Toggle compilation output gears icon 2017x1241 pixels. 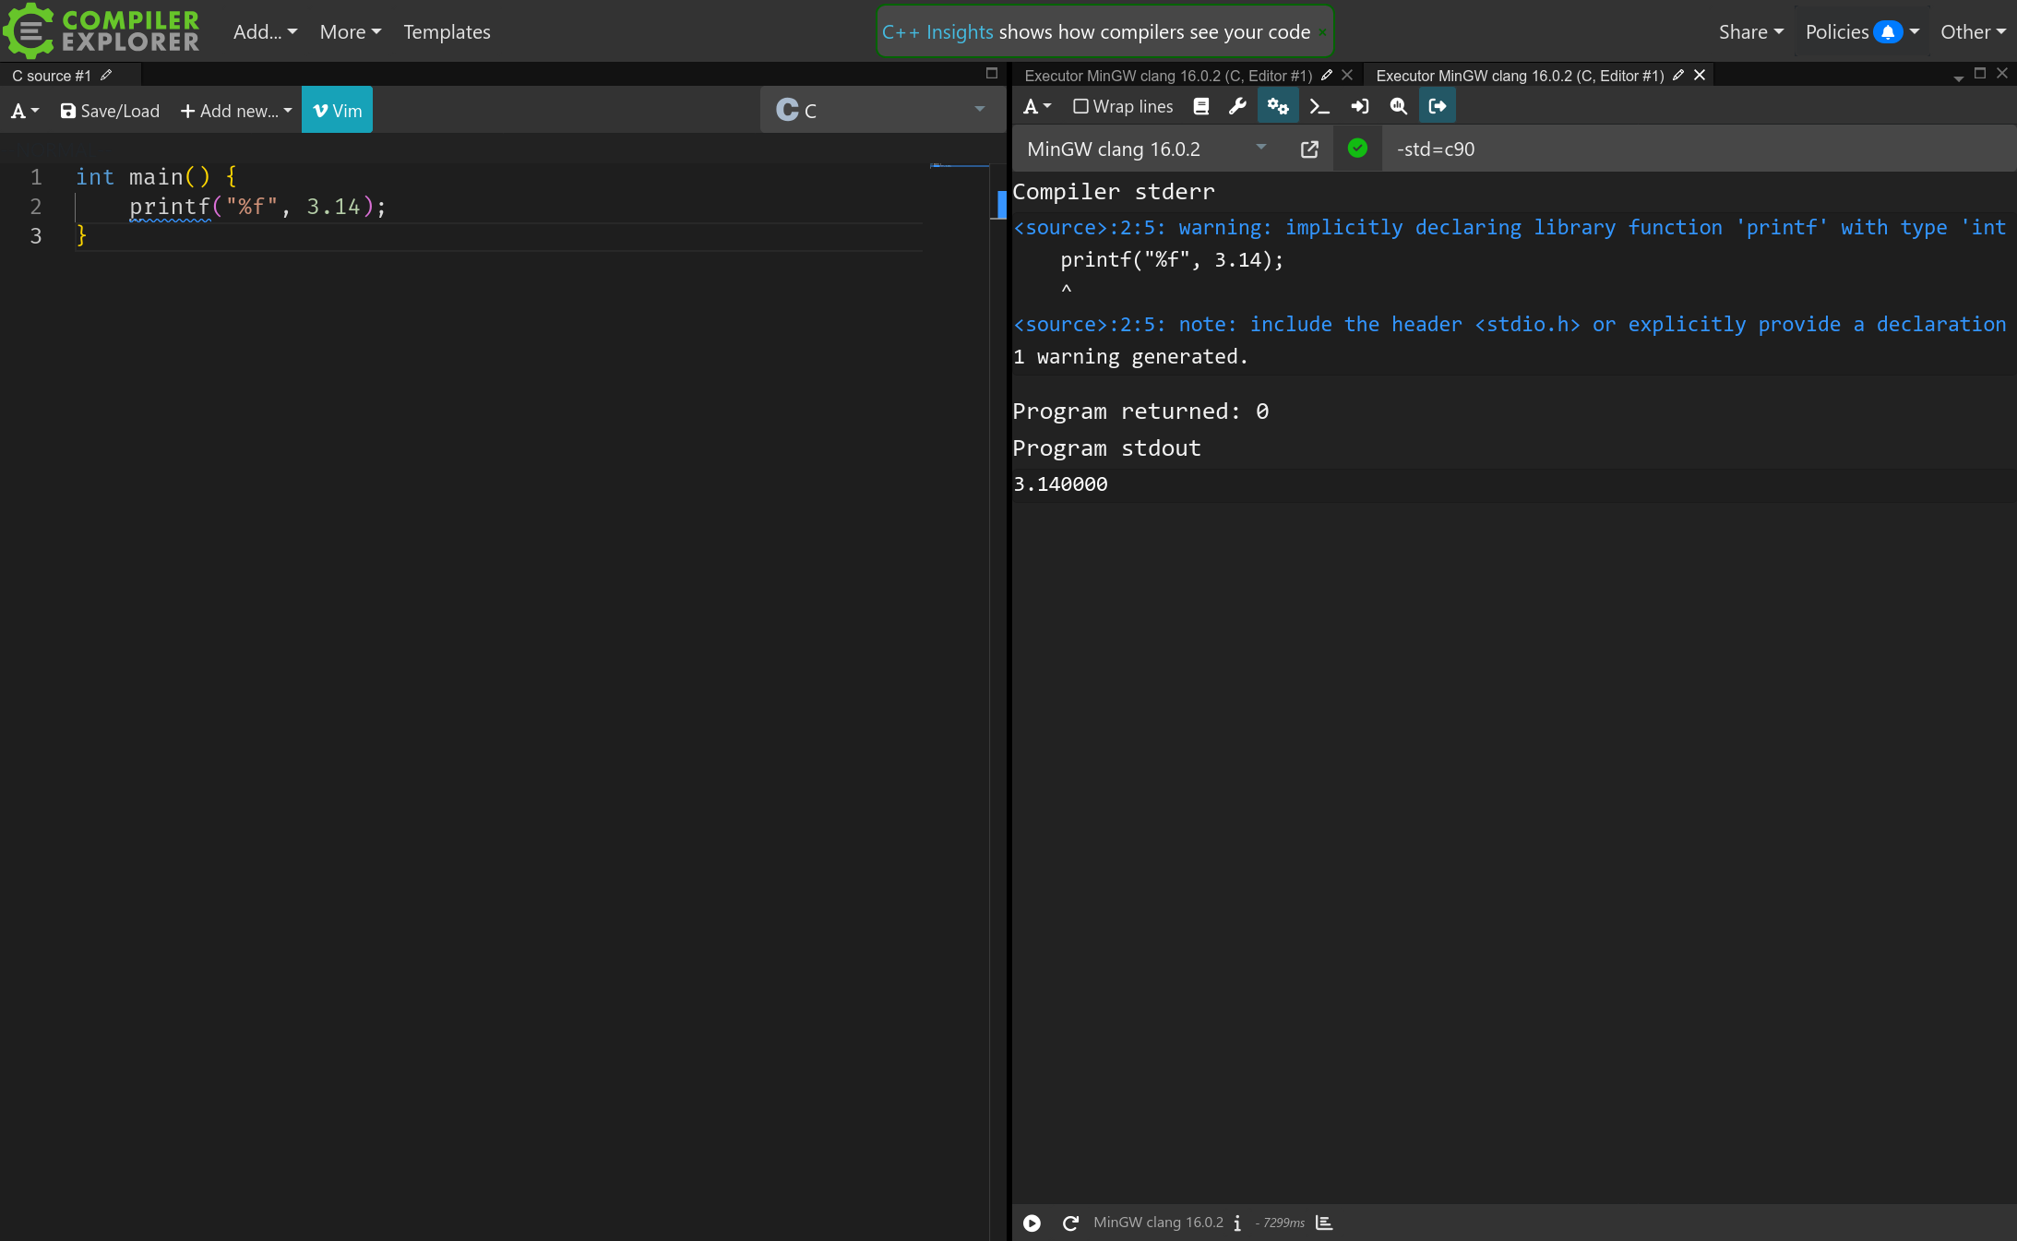point(1278,107)
